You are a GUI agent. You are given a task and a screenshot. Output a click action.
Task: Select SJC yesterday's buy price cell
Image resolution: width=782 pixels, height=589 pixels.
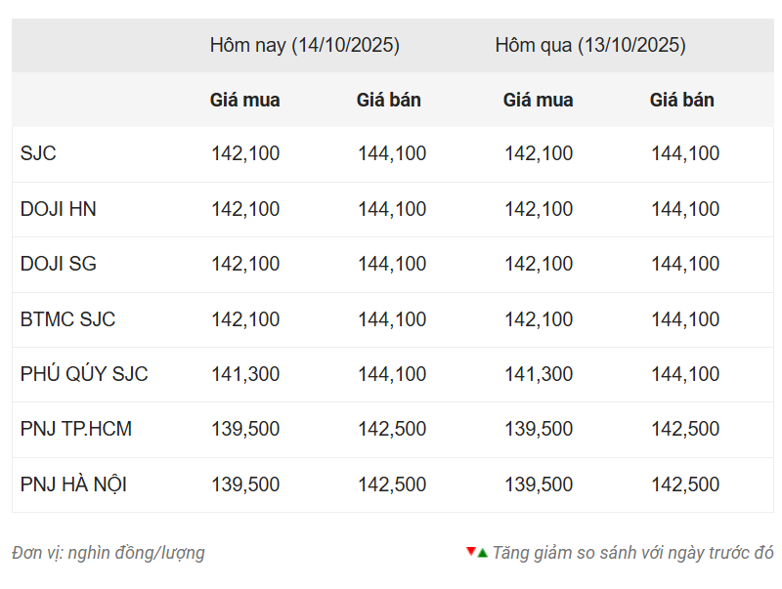tap(539, 153)
